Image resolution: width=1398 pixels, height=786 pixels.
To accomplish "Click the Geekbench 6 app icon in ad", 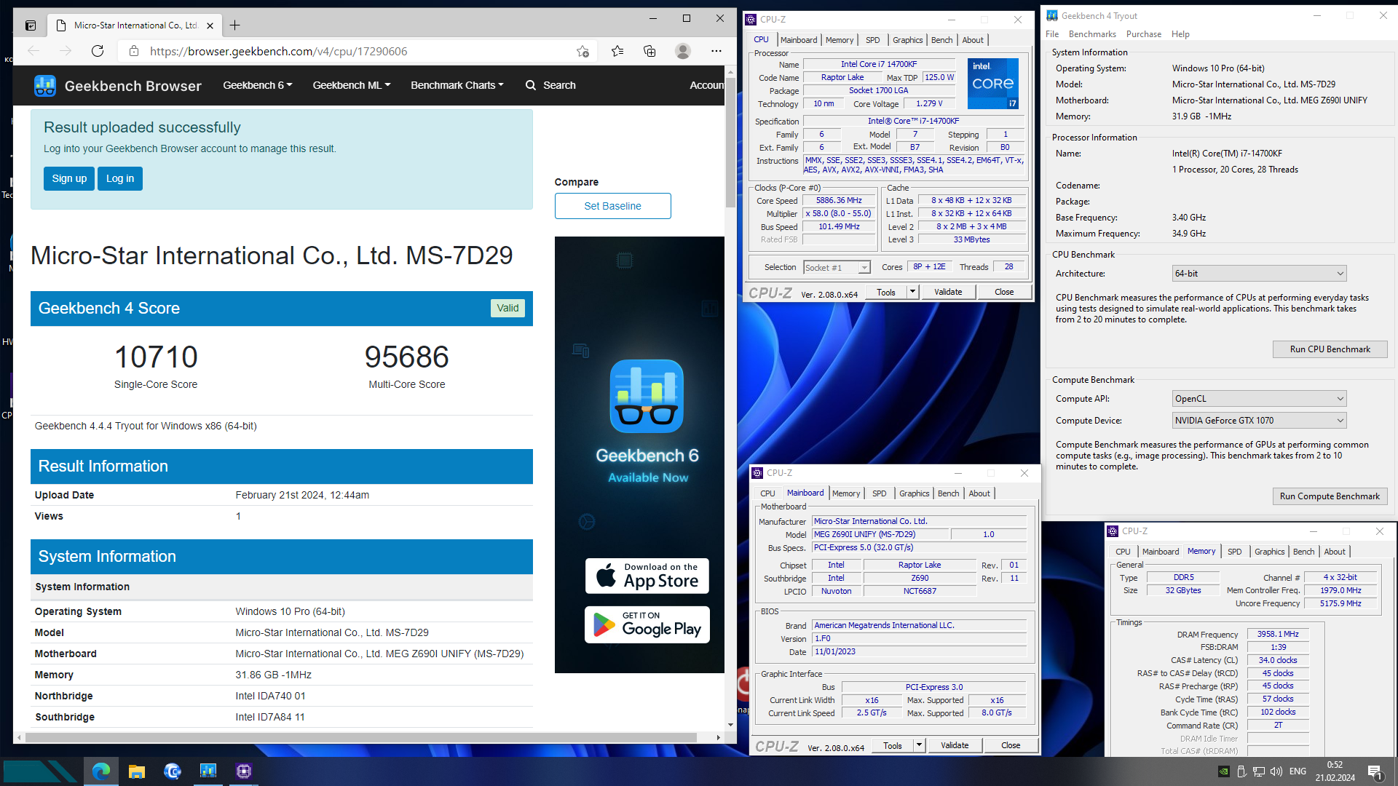I will (x=647, y=396).
